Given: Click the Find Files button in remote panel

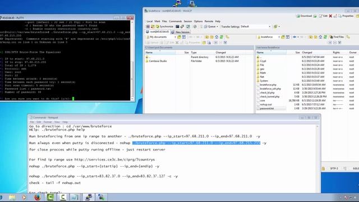Looking at the screenshot, I should (337, 37).
